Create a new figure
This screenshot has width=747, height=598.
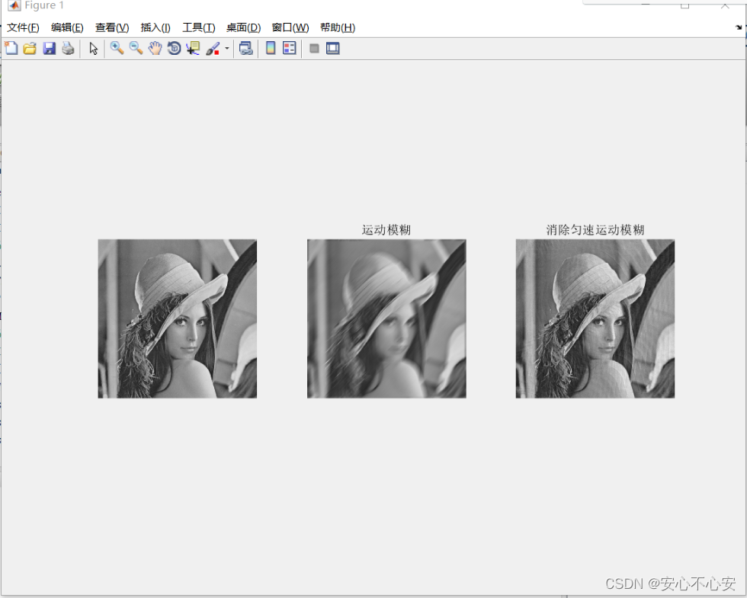[11, 48]
